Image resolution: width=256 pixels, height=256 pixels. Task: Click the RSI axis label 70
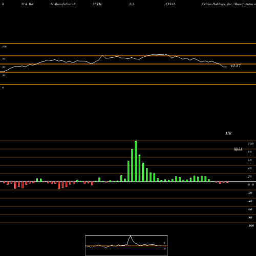click(x=4, y=59)
